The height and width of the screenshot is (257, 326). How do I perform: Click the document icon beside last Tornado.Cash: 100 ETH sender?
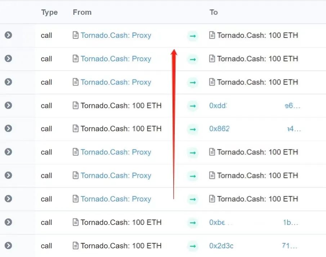[75, 246]
